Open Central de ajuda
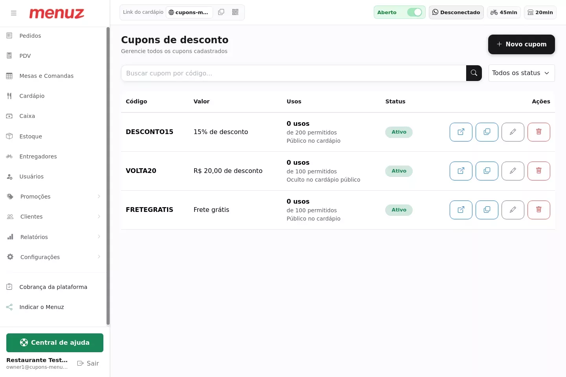The width and height of the screenshot is (566, 377). pyautogui.click(x=55, y=343)
